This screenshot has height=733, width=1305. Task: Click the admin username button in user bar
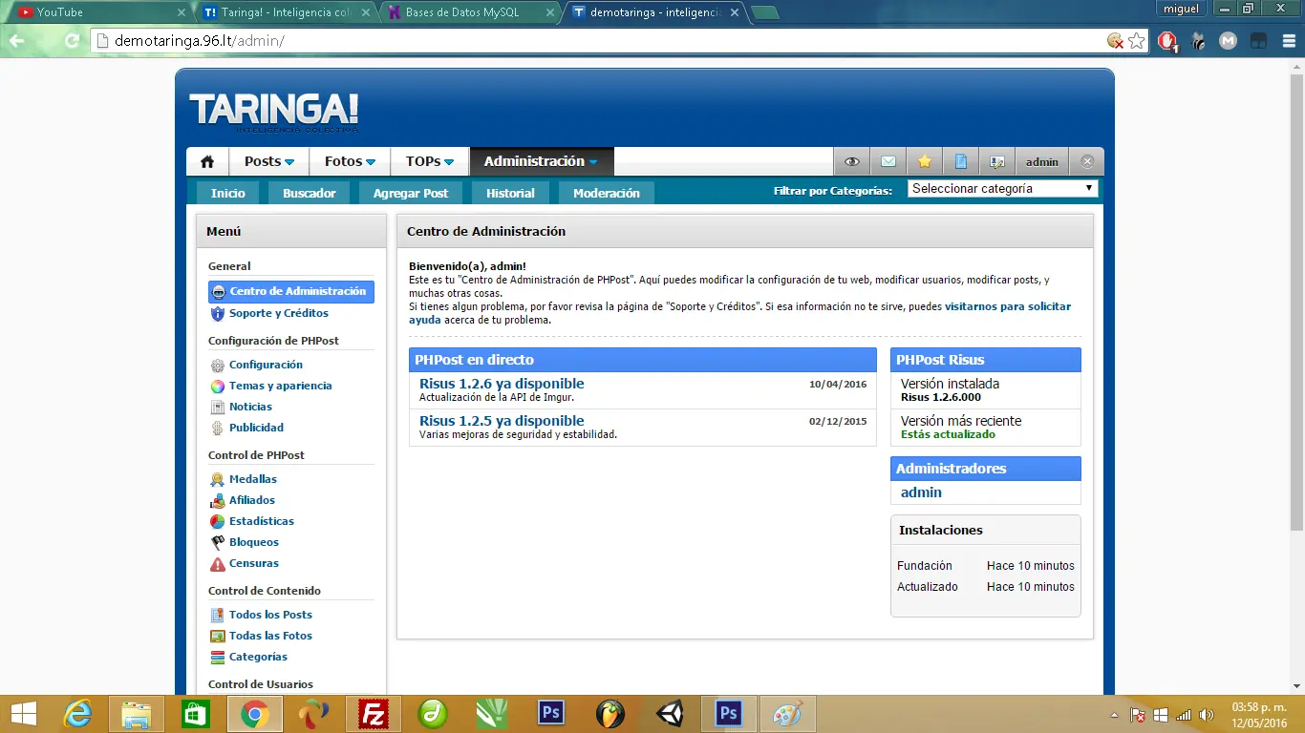(x=1042, y=161)
